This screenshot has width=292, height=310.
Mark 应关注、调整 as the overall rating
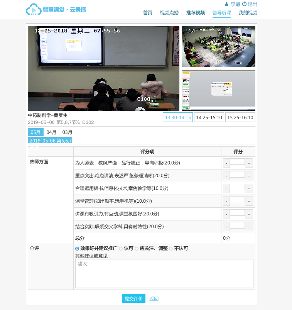tap(137, 249)
